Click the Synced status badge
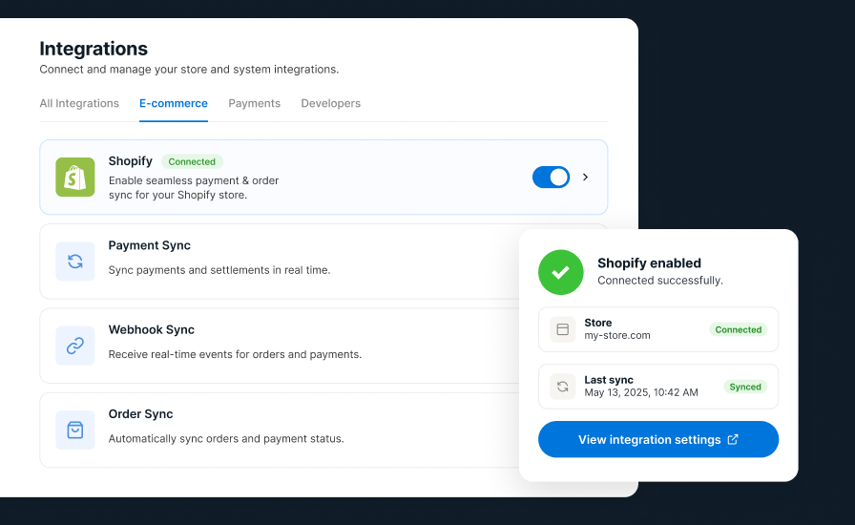 point(745,387)
